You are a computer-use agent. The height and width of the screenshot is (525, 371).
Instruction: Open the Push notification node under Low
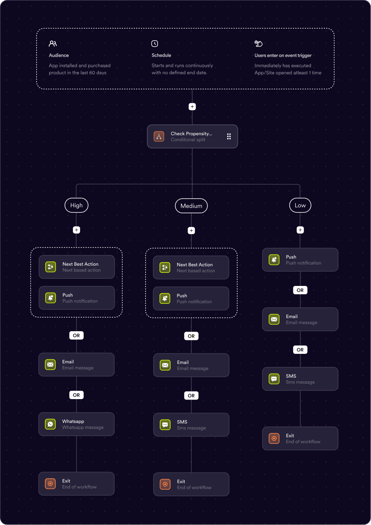(x=300, y=260)
